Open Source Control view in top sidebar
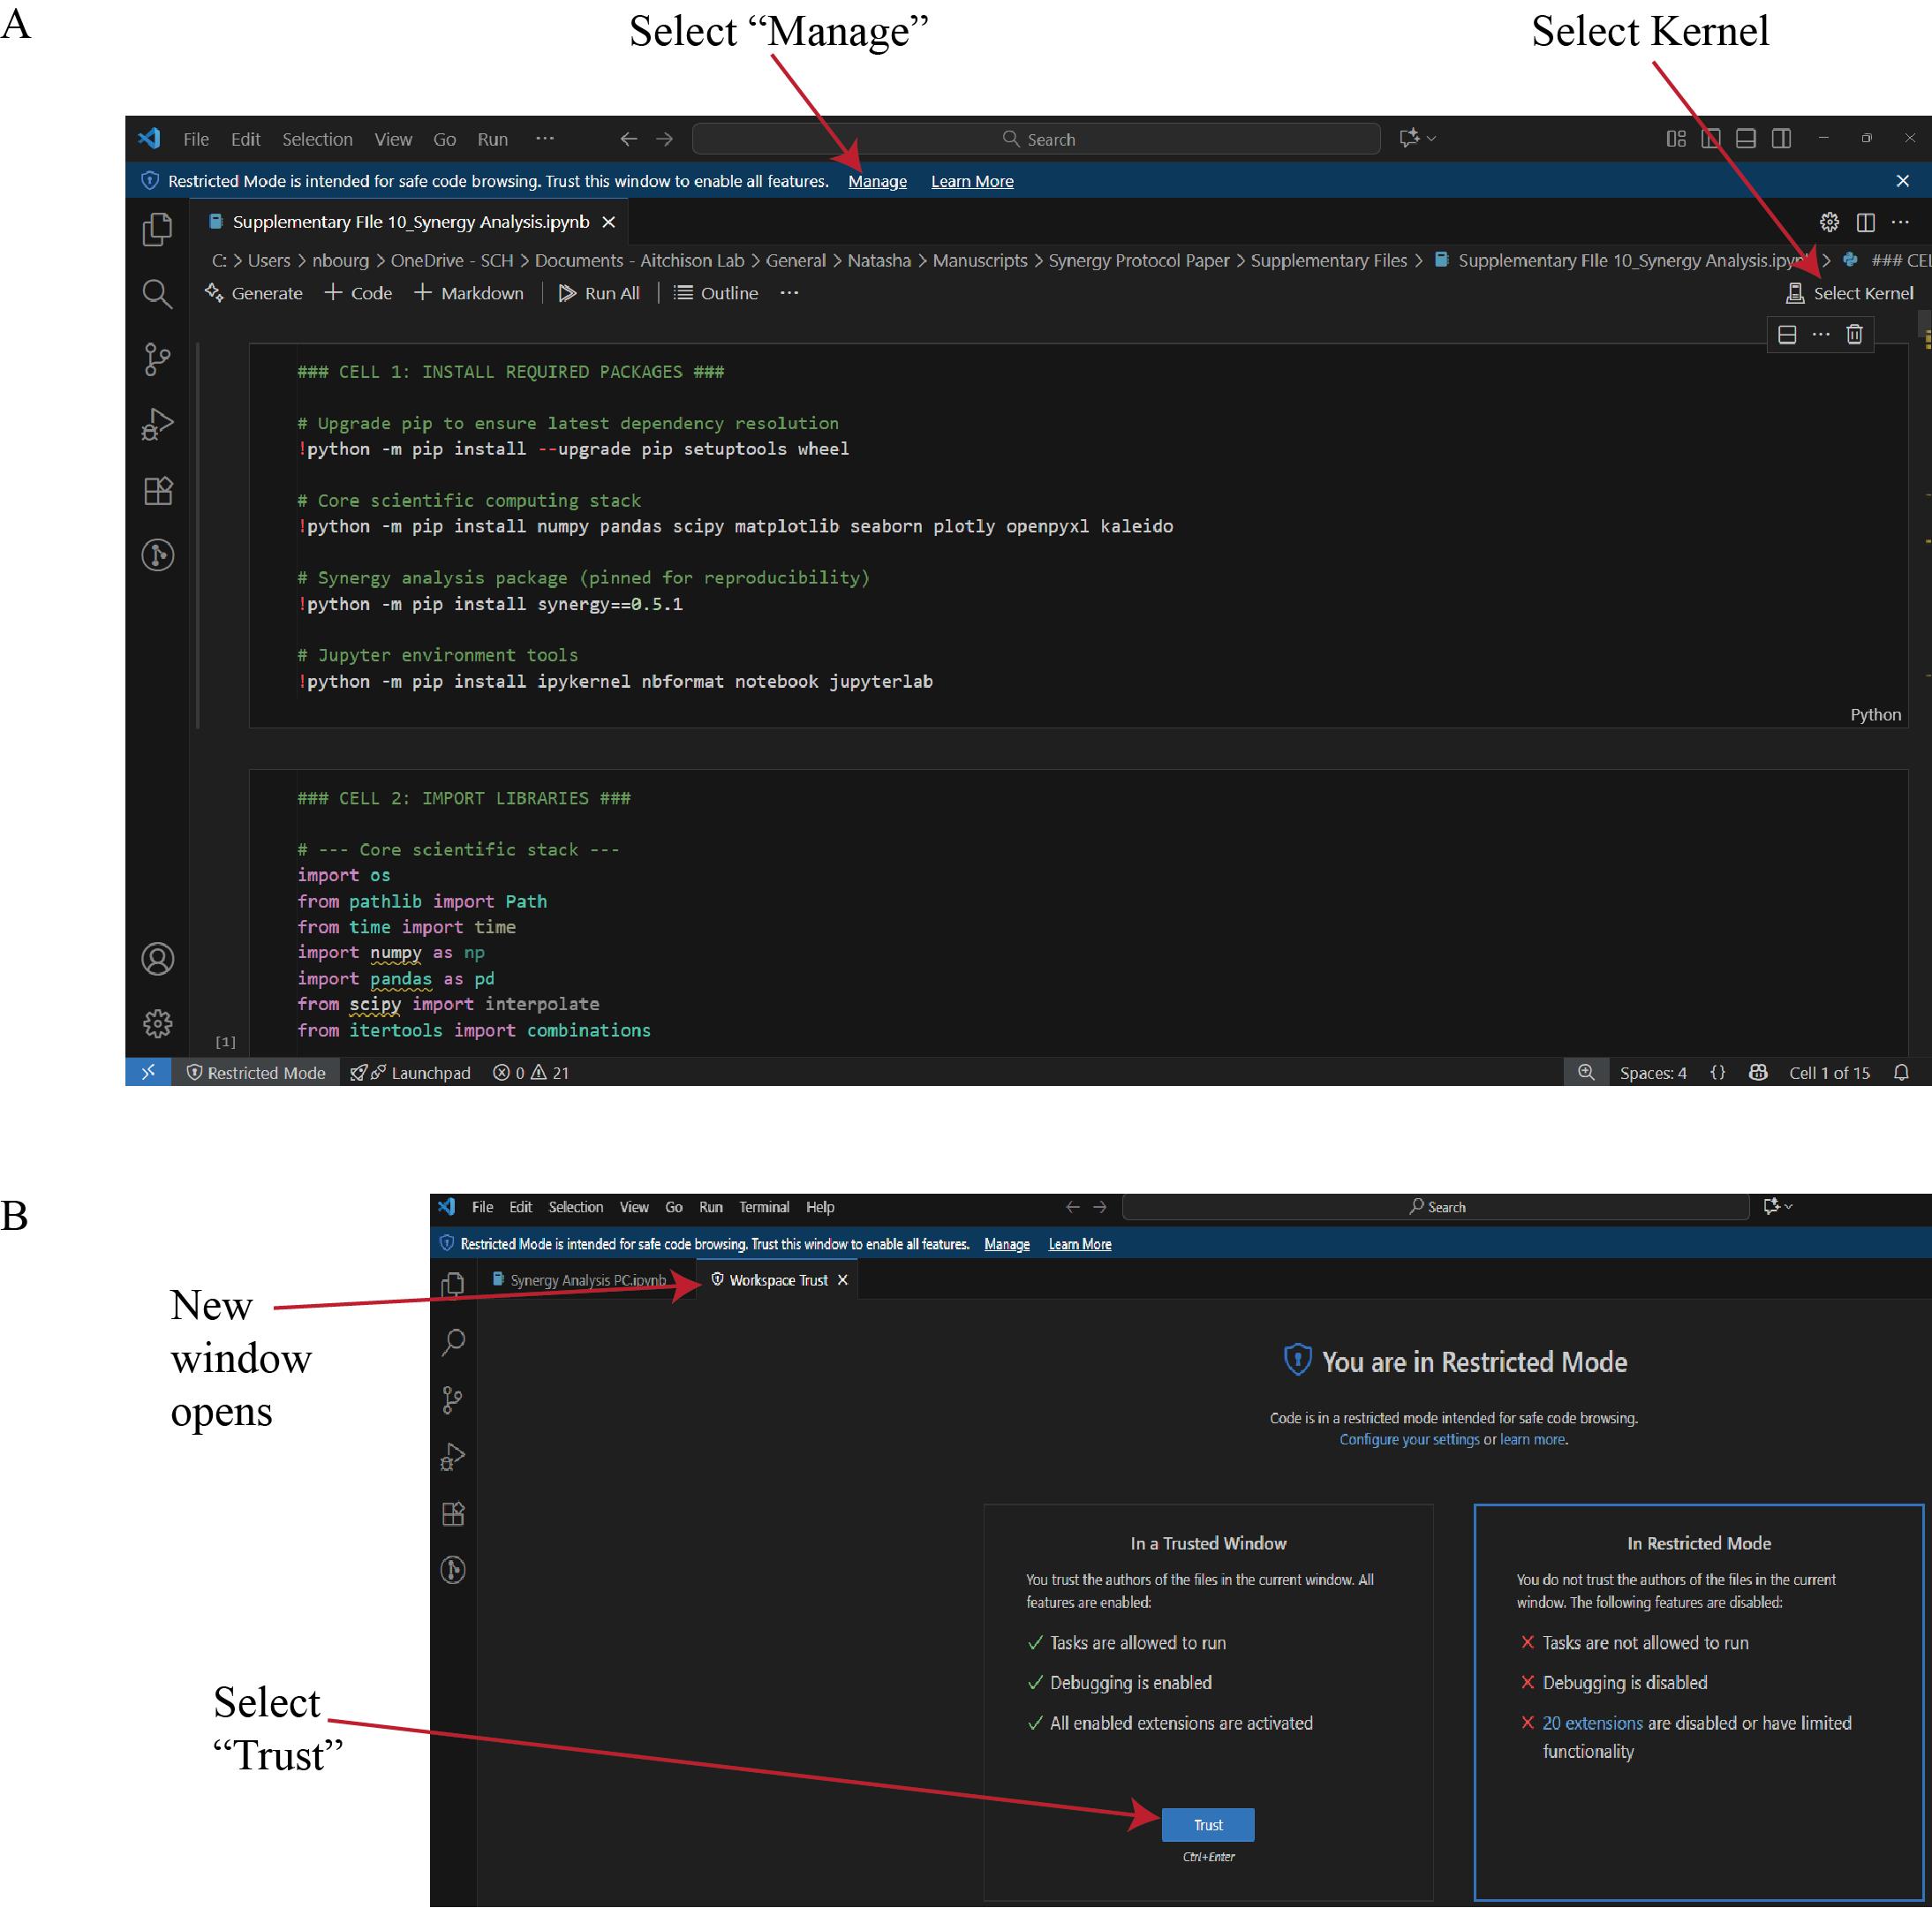 [157, 359]
